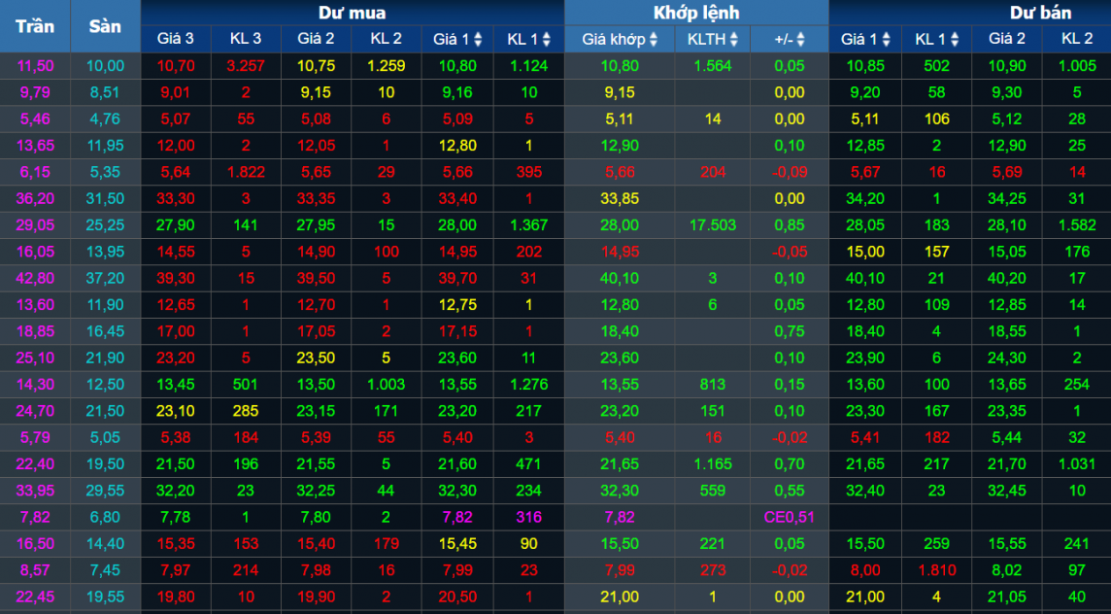Click sort arrows on Dư bán KL 1
Viewport: 1111px width, 614px height.
click(x=954, y=40)
